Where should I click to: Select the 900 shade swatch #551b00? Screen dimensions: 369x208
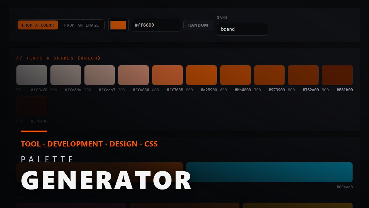click(337, 75)
